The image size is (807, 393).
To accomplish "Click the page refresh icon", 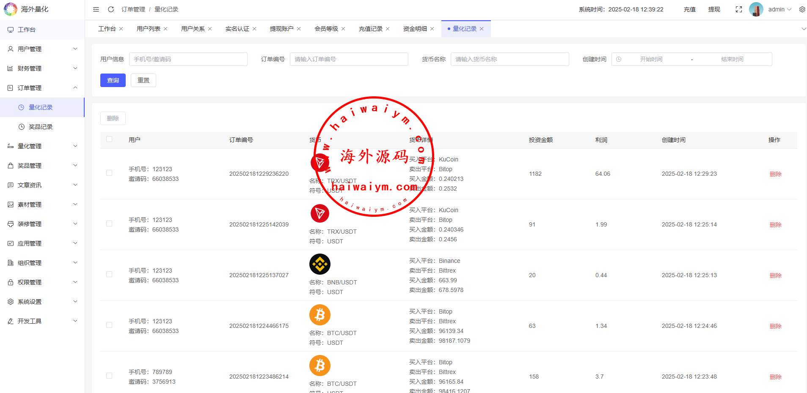I will (x=111, y=9).
